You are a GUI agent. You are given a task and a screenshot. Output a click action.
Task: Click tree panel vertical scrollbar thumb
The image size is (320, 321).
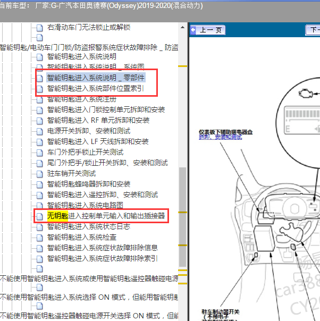[x=183, y=217]
